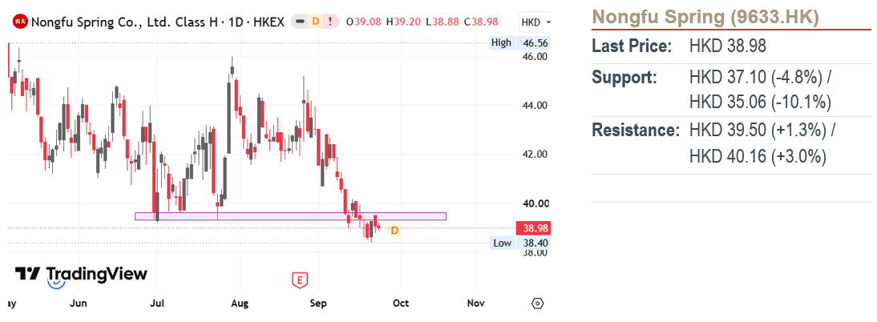Open the HKD currency dropdown
The height and width of the screenshot is (322, 877).
pos(535,22)
